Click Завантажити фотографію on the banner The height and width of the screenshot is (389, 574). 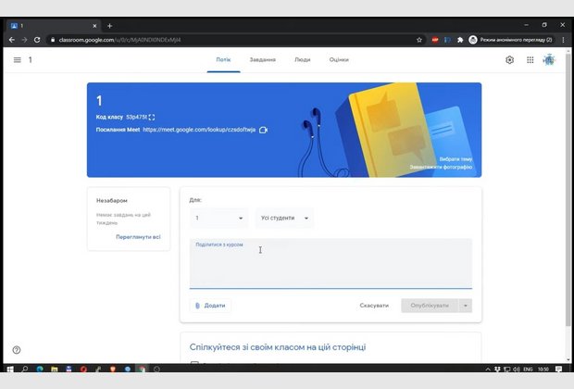click(x=441, y=167)
